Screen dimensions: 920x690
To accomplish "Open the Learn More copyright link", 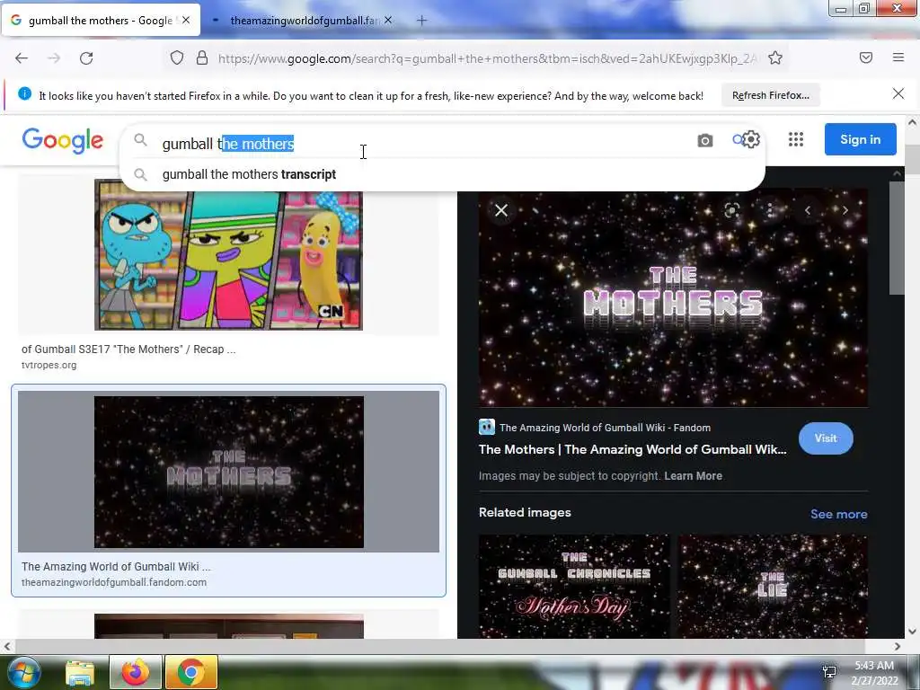I will [693, 476].
